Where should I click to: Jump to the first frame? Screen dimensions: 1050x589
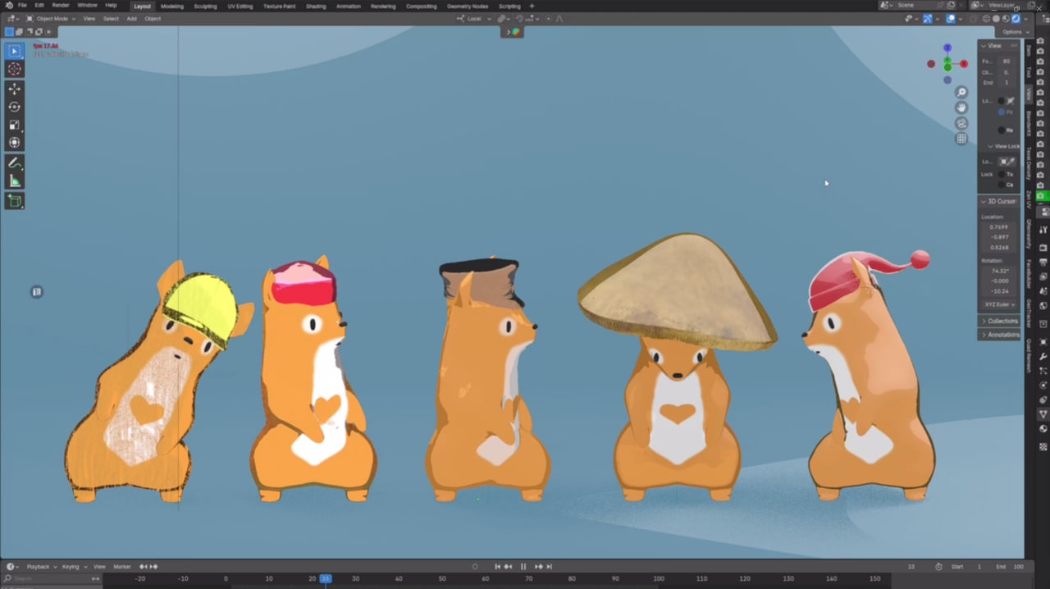497,566
